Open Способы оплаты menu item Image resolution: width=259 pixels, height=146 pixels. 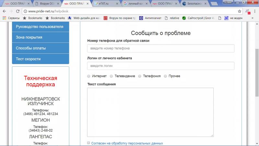40,48
